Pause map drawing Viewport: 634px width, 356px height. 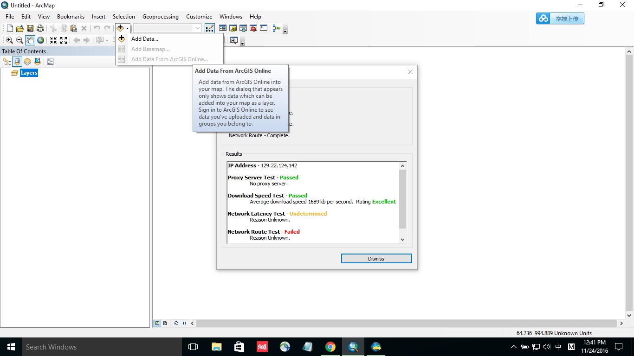[184, 323]
